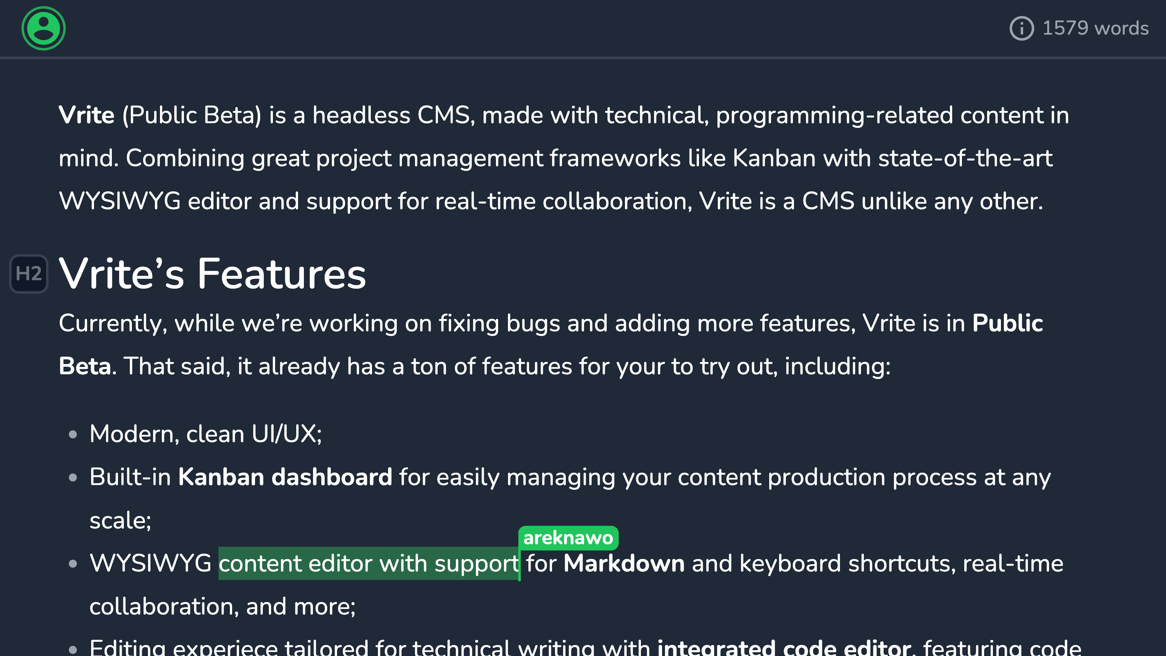Image resolution: width=1166 pixels, height=656 pixels.
Task: Click the green user profile avatar icon
Action: click(43, 28)
